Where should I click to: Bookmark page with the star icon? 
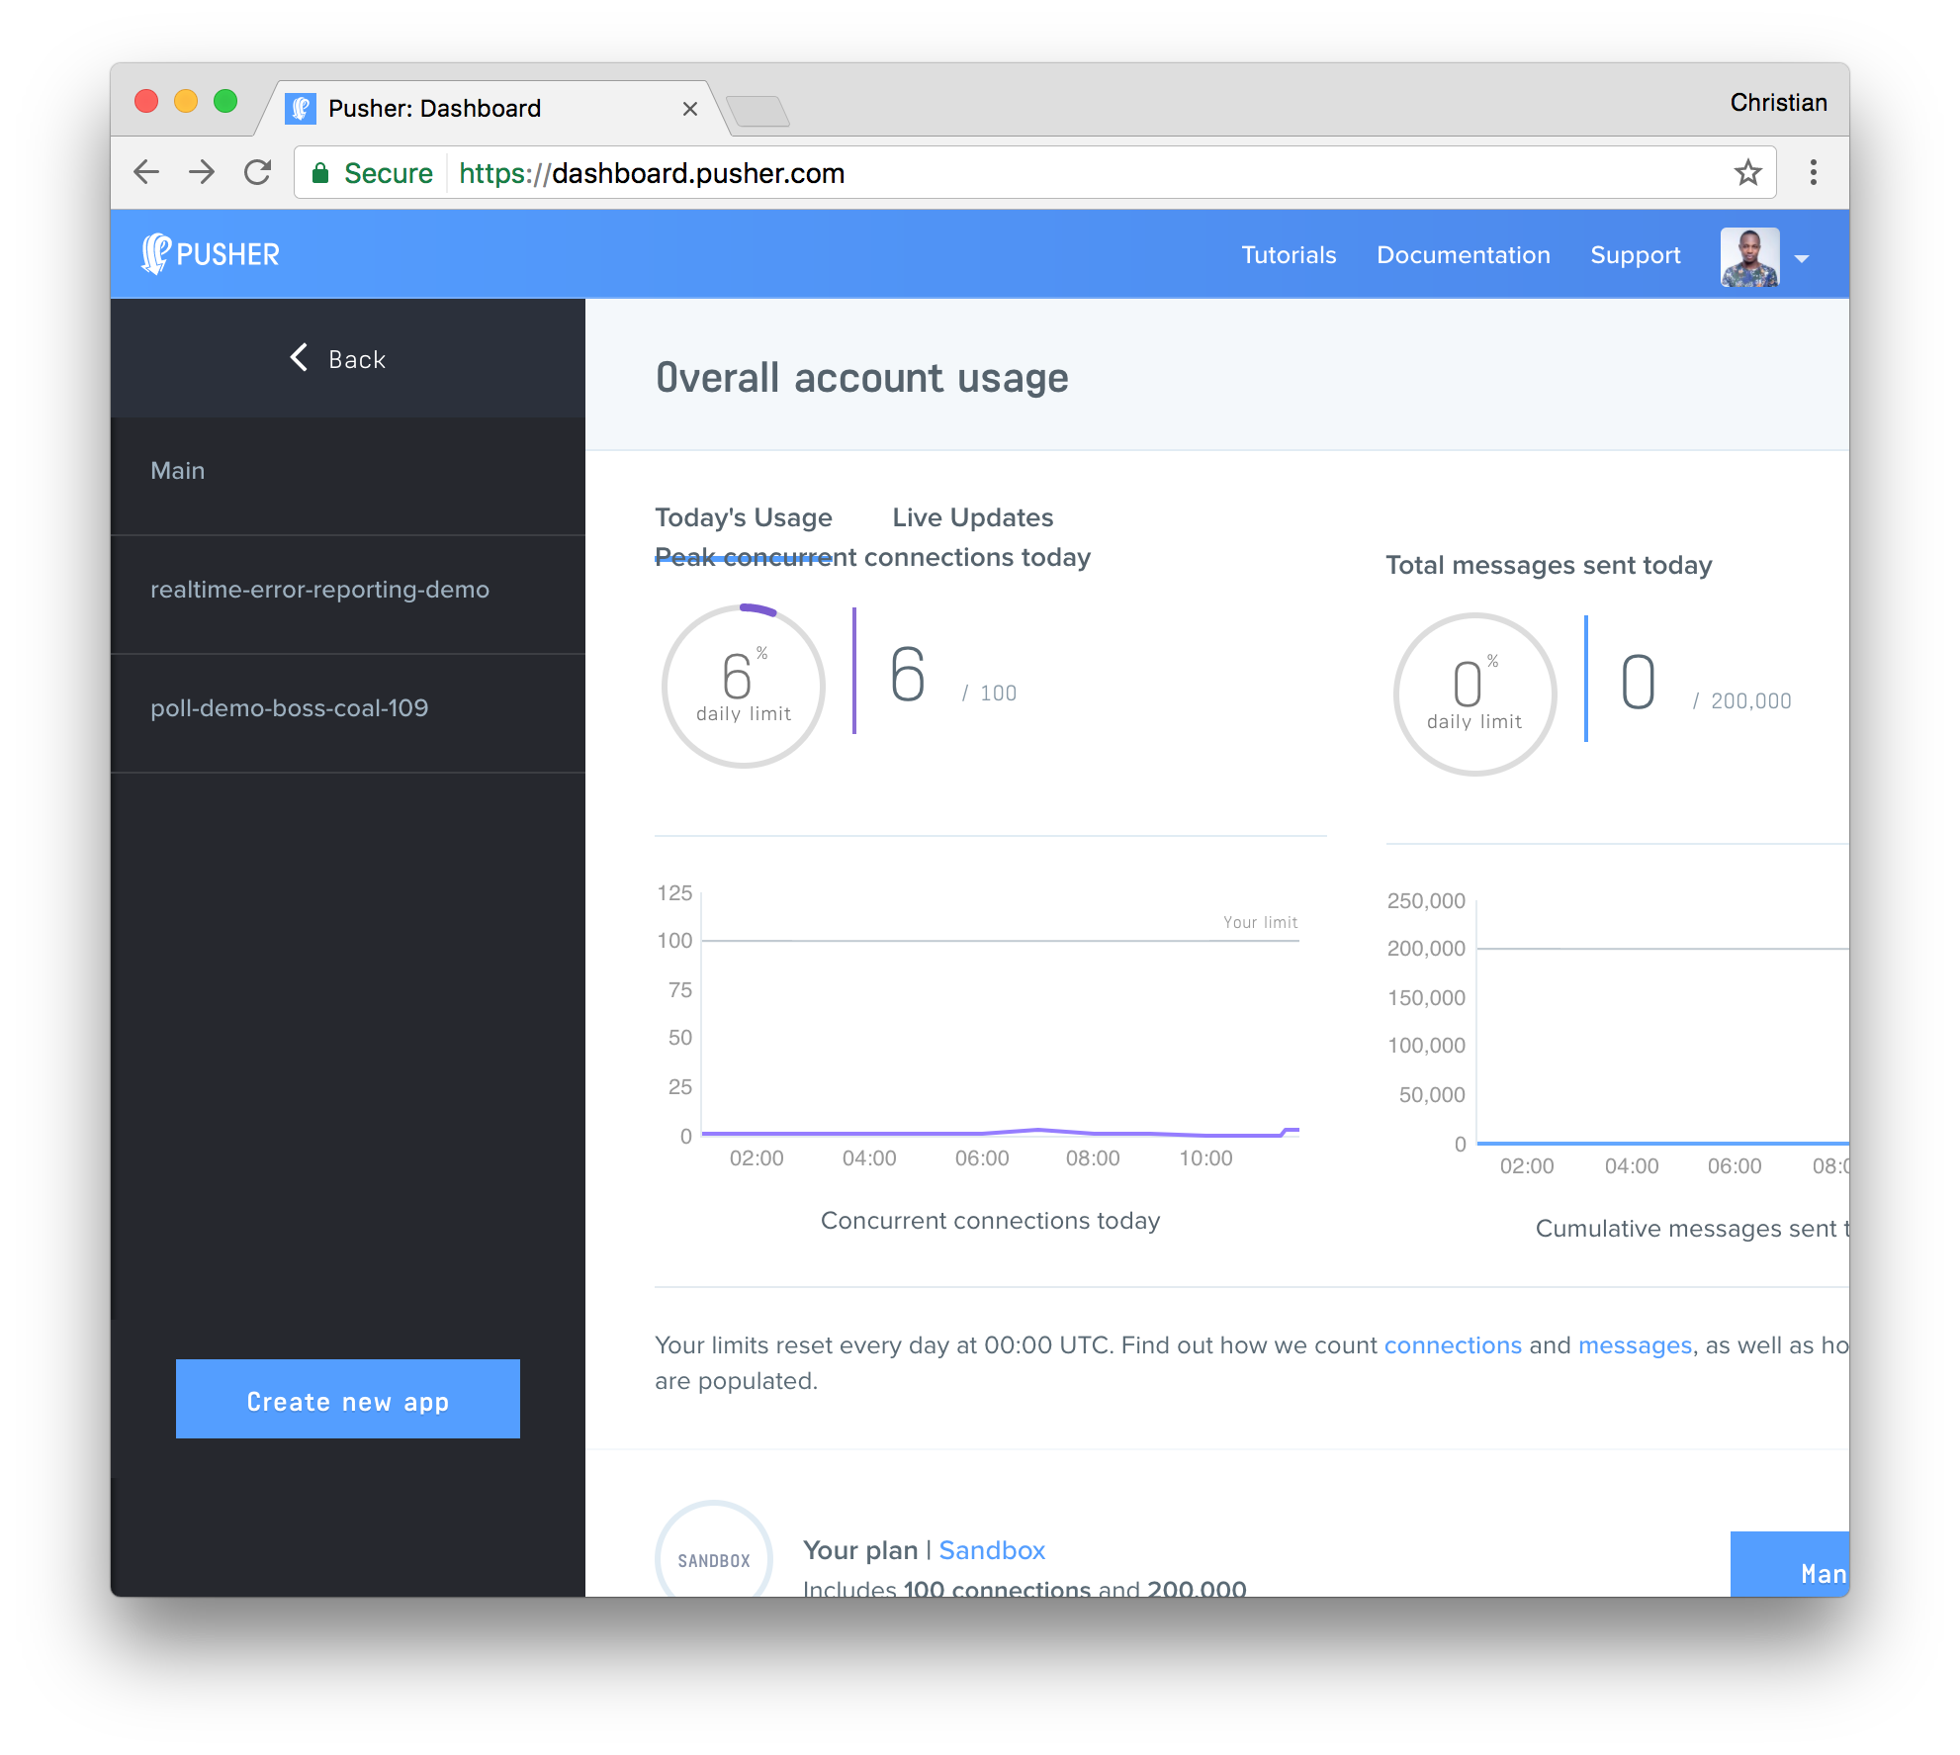(1747, 173)
